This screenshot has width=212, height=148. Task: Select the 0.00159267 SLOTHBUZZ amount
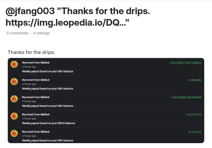pyautogui.click(x=186, y=63)
